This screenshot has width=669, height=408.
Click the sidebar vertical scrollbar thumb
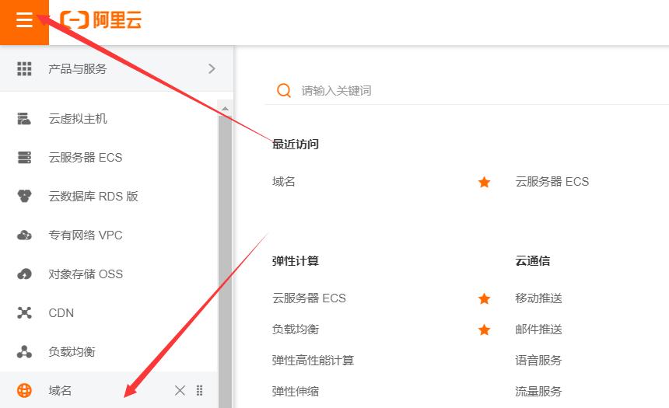[x=226, y=261]
